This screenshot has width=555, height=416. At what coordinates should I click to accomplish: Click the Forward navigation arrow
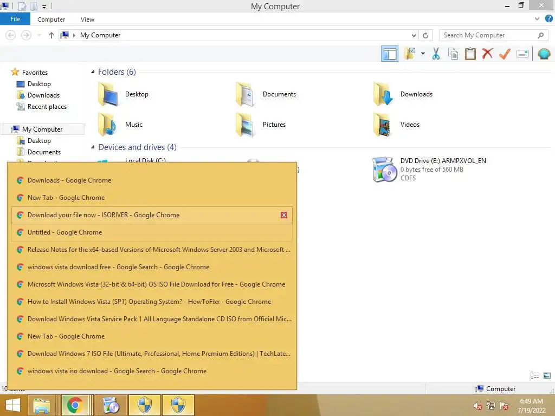(x=26, y=35)
